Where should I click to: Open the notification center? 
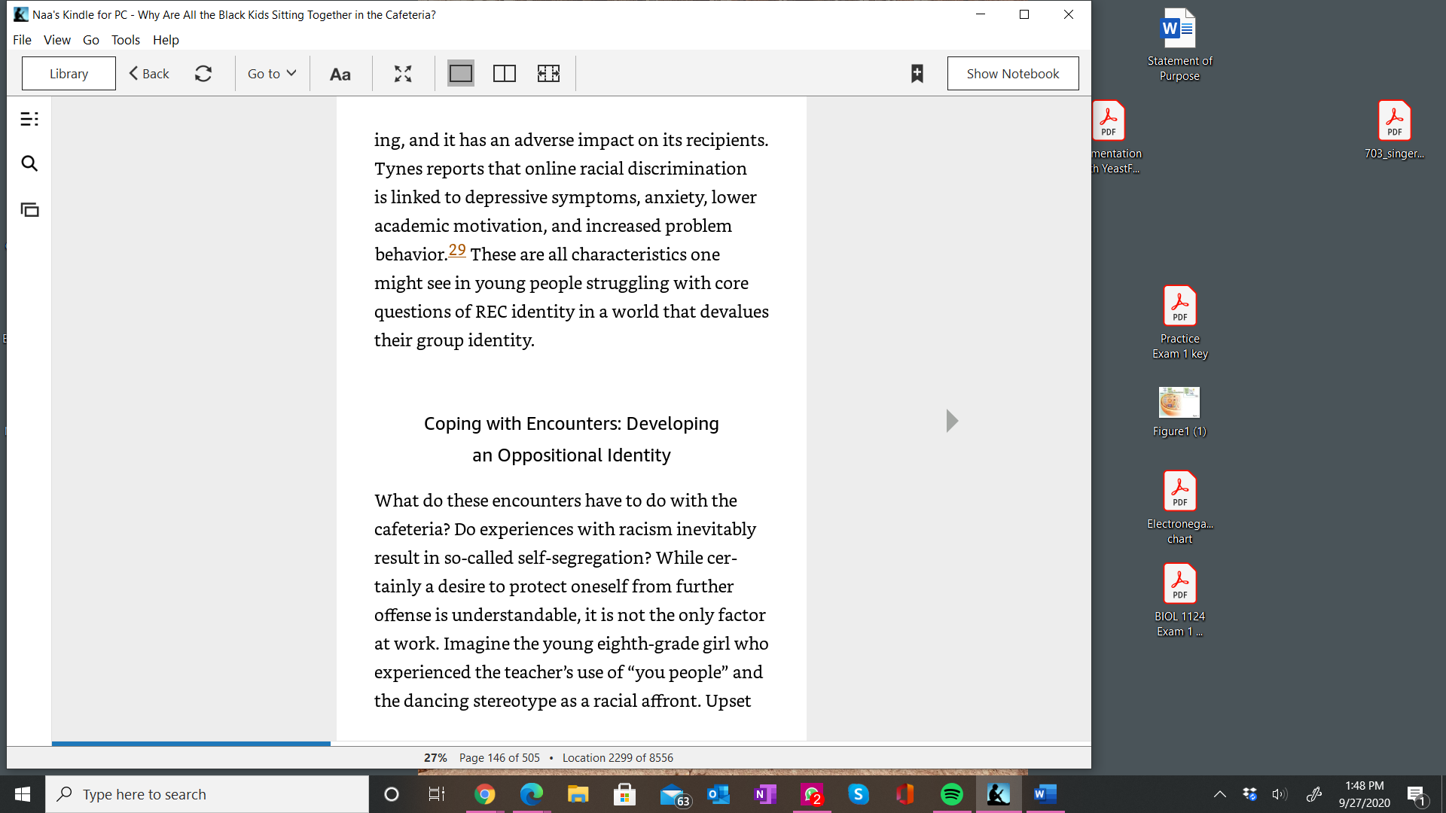pyautogui.click(x=1417, y=794)
